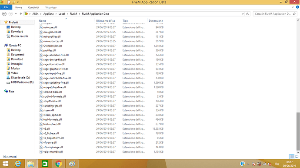Select the voip-mumble.dll file icon
The height and width of the screenshot is (168, 300).
click(x=41, y=152)
